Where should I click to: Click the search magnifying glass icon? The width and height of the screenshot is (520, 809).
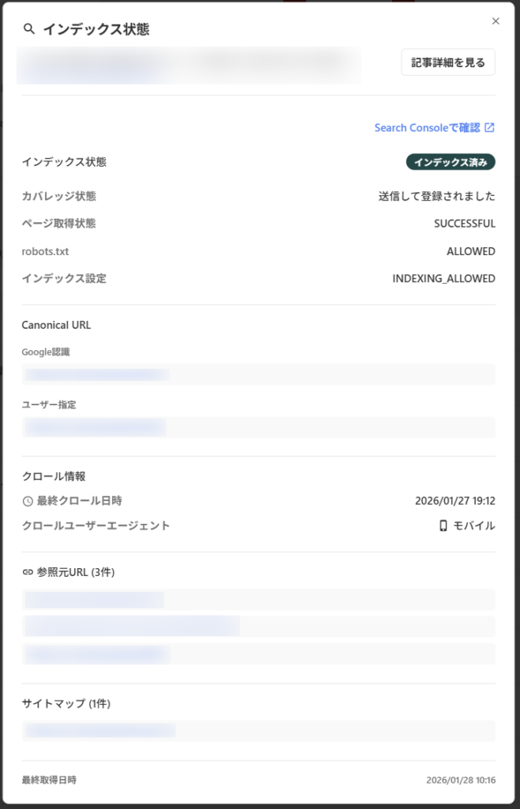(x=28, y=28)
